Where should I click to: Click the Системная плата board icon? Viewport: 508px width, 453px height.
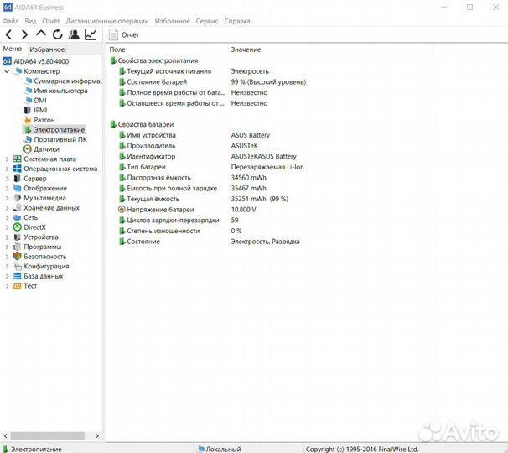tap(17, 159)
